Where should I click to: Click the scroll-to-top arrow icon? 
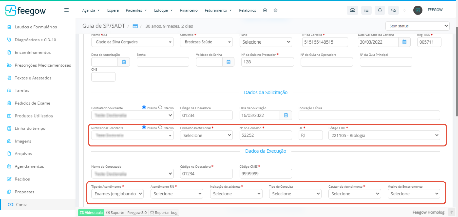[x=452, y=212]
